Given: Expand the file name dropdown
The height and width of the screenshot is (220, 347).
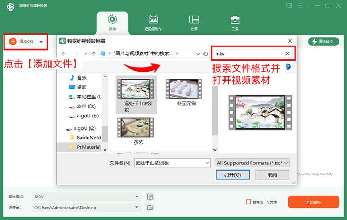Looking at the screenshot, I should pos(207,163).
